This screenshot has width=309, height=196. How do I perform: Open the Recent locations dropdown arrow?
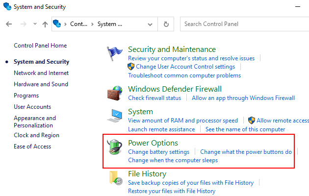(35, 24)
